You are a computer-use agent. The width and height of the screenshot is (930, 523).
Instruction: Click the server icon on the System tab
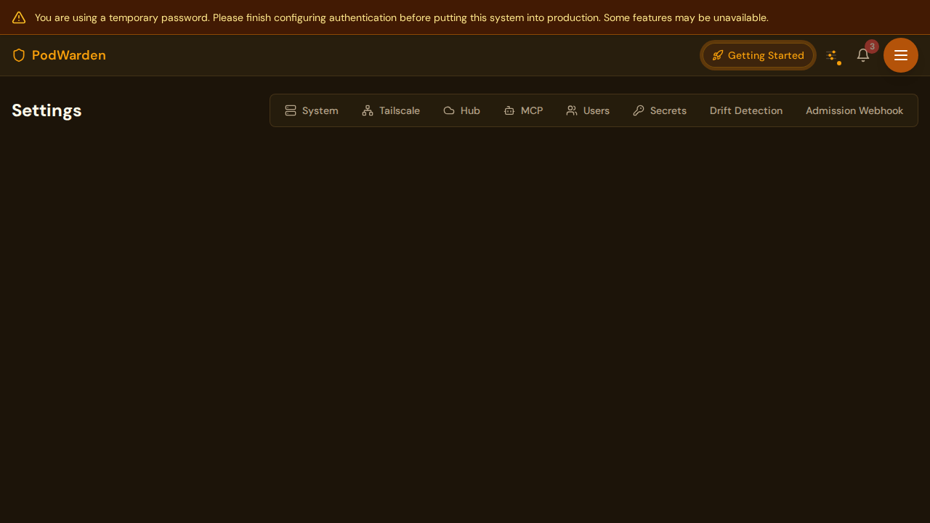pyautogui.click(x=291, y=110)
